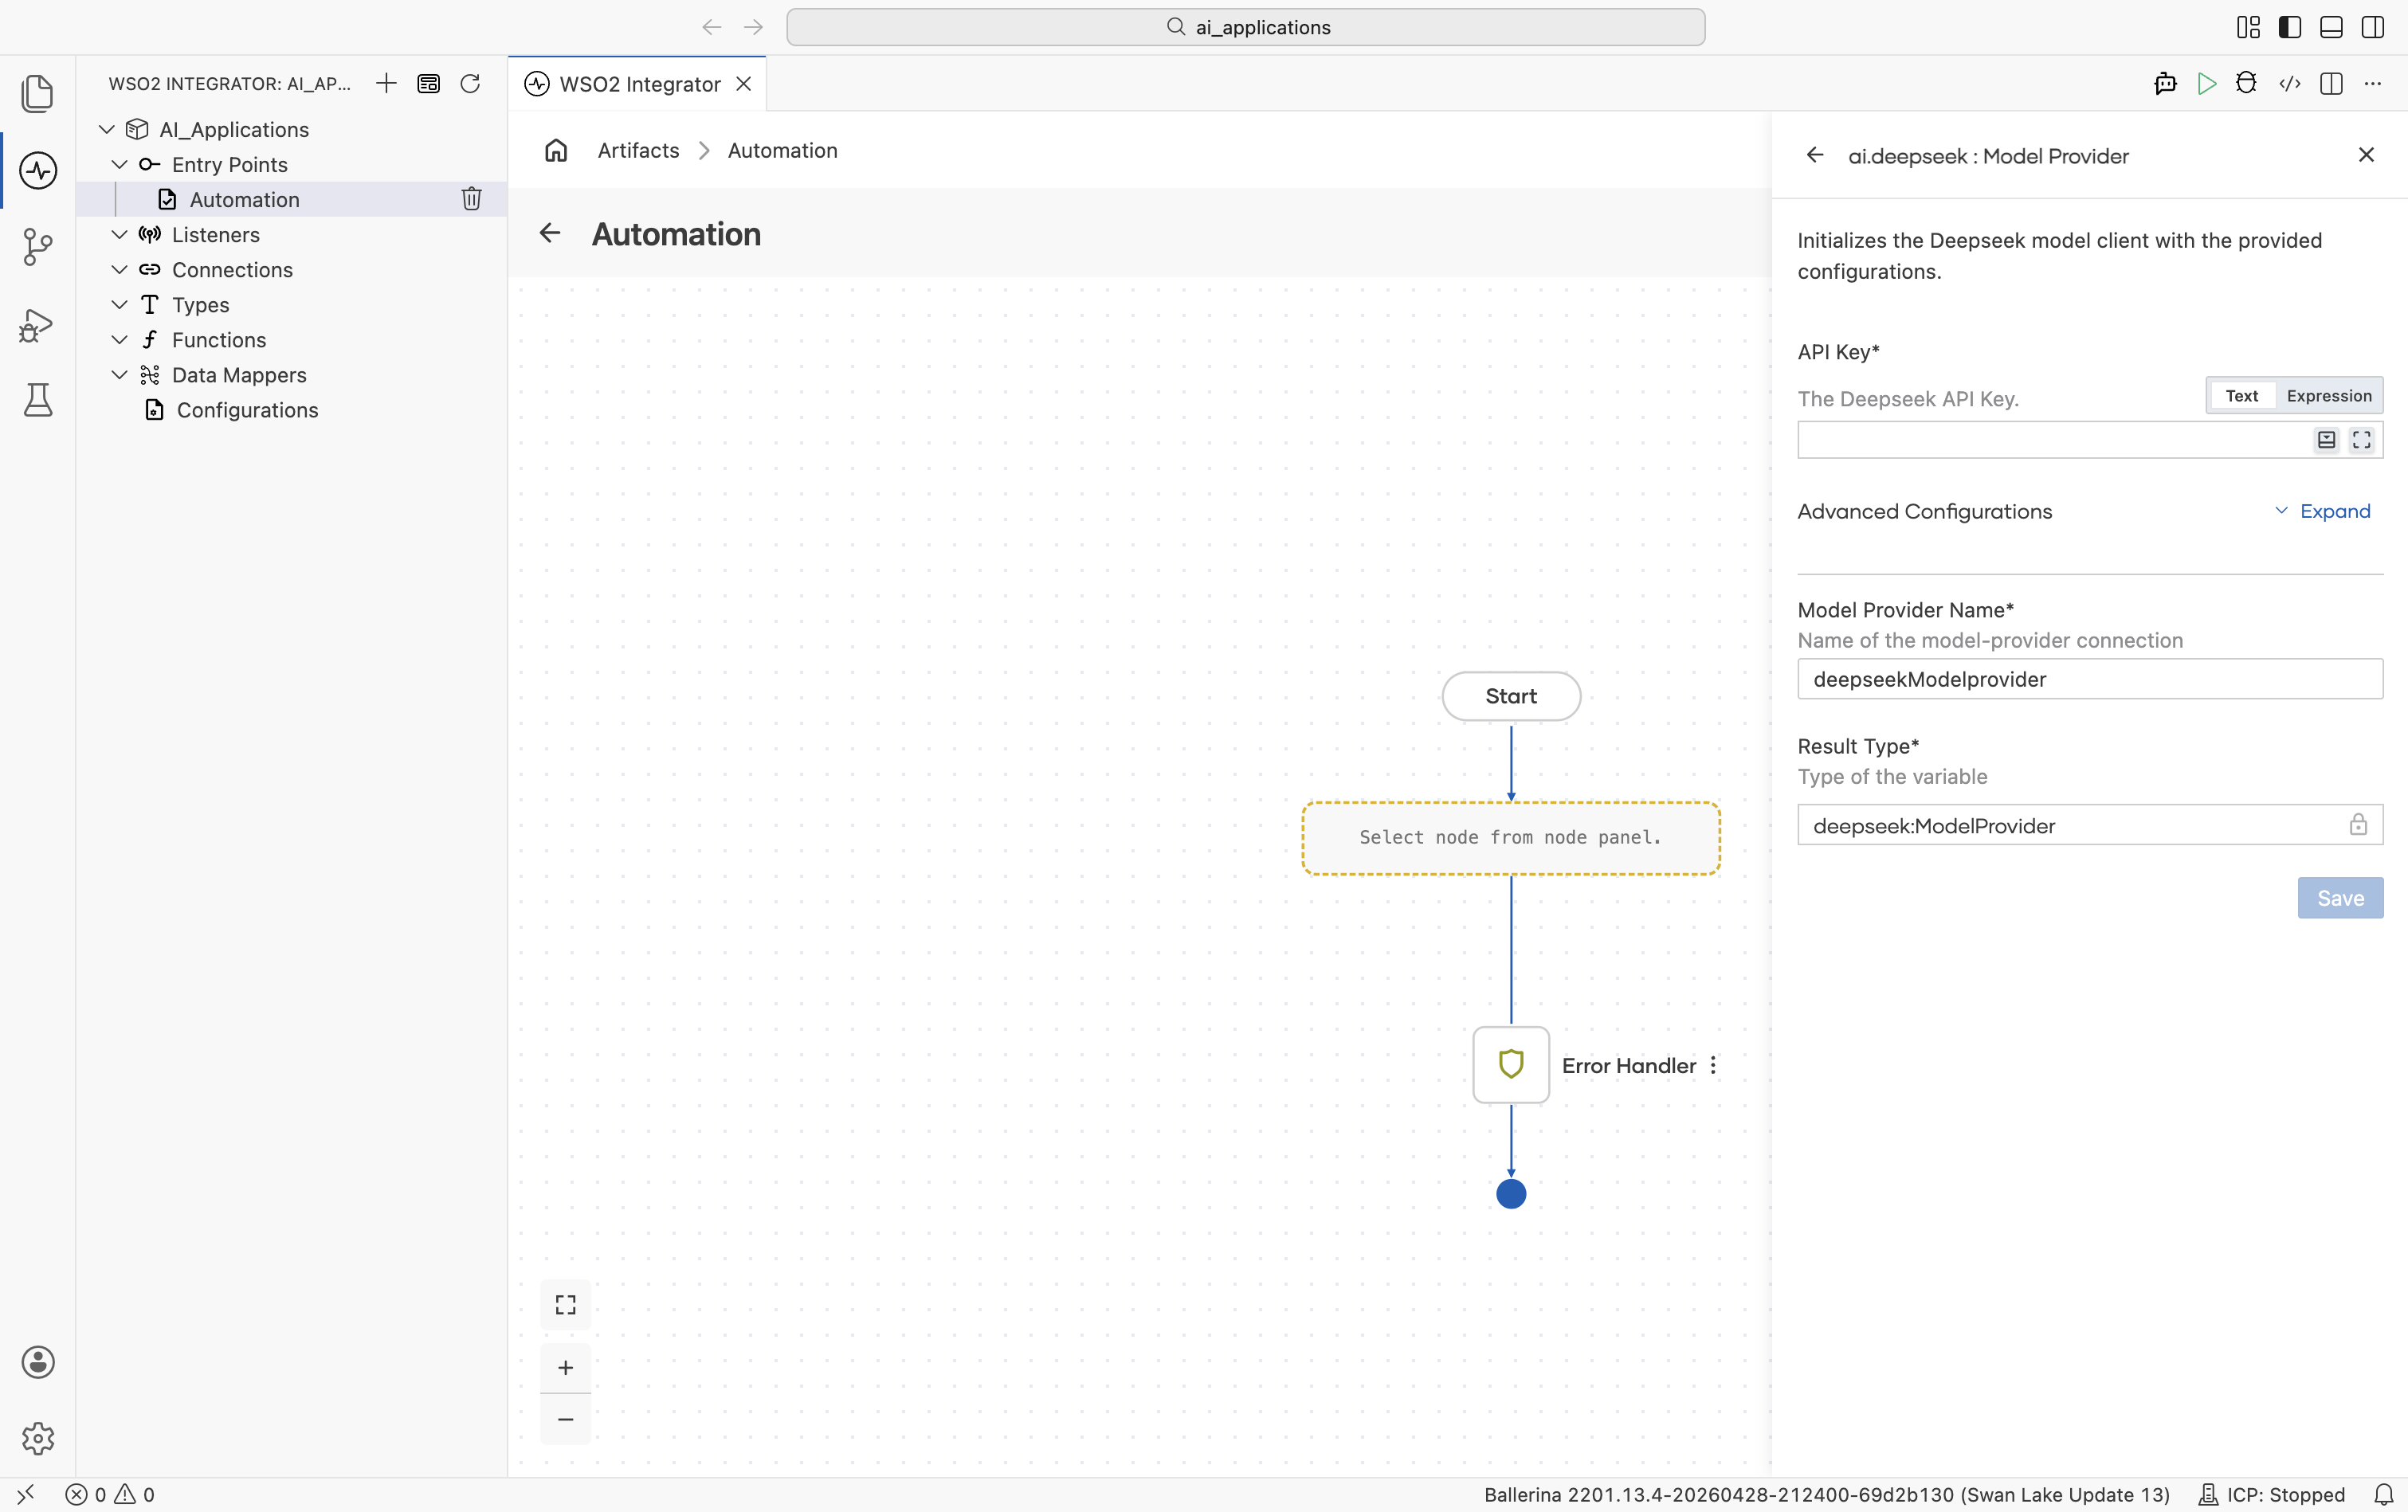Open the helper pane icon in API Key field
This screenshot has height=1512, width=2408.
(2327, 440)
